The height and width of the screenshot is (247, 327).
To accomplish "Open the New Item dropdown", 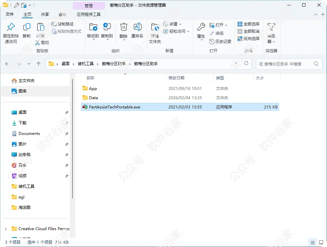I will click(172, 24).
